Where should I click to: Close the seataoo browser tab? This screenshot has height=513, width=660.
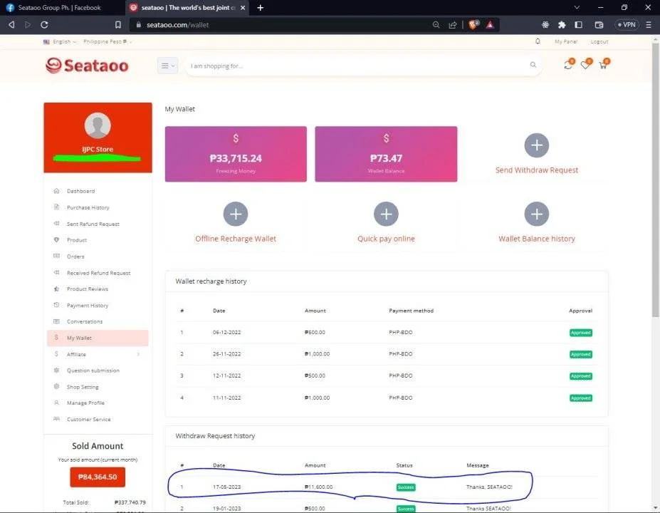(243, 8)
